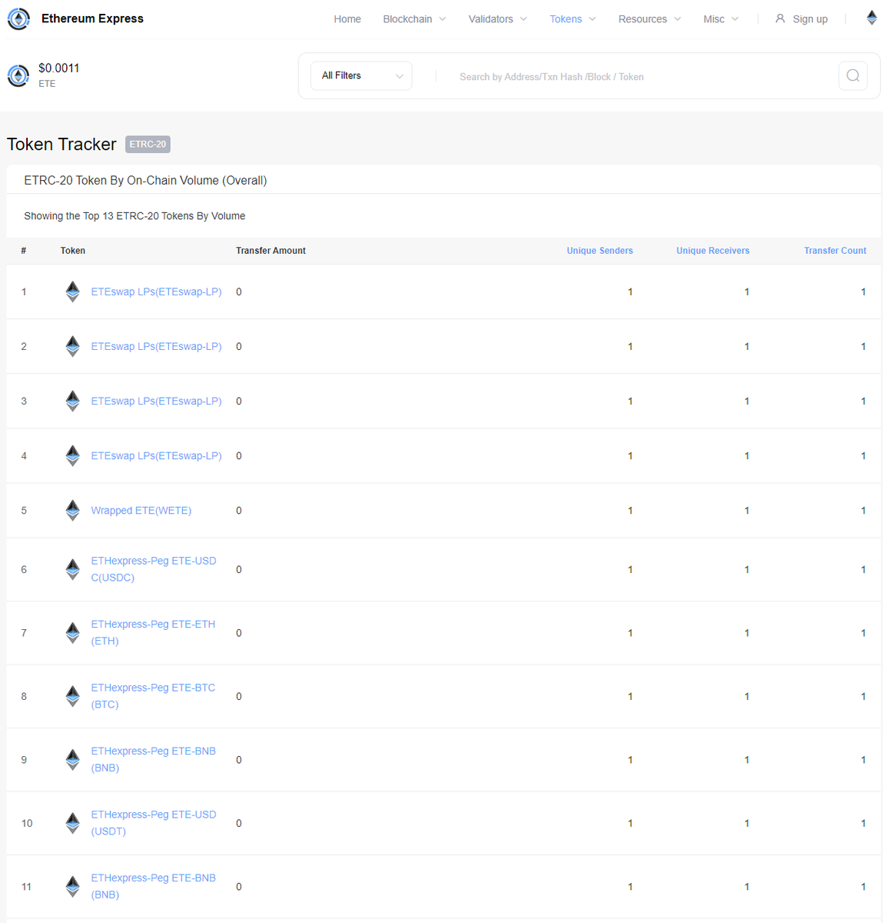This screenshot has width=883, height=923.
Task: Click the search magnifier icon
Action: (852, 75)
